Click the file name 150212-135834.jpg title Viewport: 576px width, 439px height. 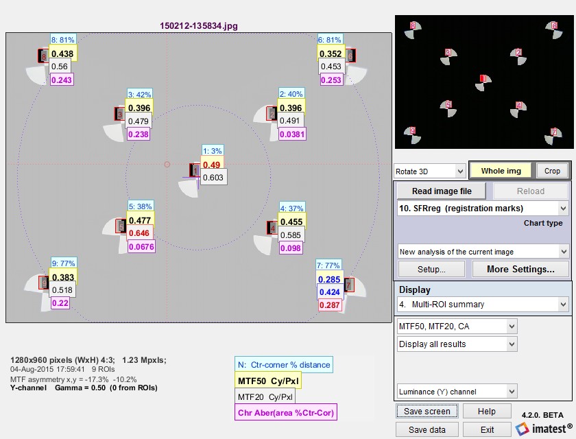[198, 25]
